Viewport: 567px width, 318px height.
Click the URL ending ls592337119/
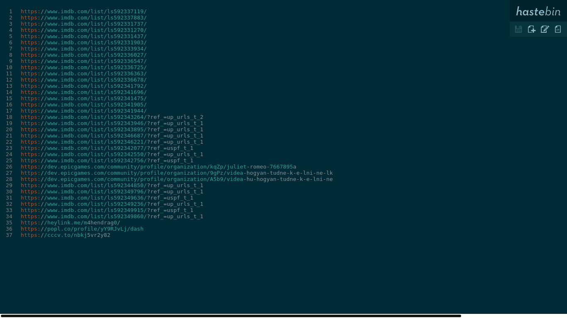(x=84, y=12)
